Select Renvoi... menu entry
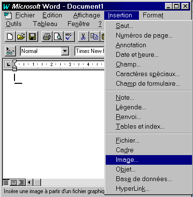193x197 pixels. pyautogui.click(x=149, y=117)
